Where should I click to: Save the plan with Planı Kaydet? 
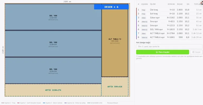[163, 52]
